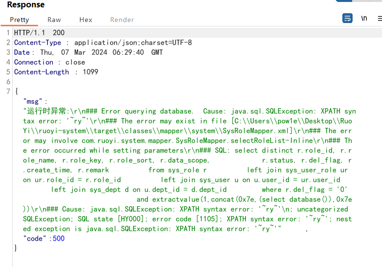Click the application/json;charset=UTF-8 value

(x=133, y=43)
